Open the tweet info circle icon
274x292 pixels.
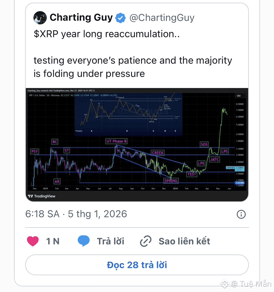point(241,214)
